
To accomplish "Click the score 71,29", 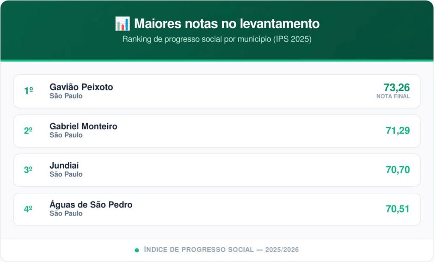I will 398,131.
